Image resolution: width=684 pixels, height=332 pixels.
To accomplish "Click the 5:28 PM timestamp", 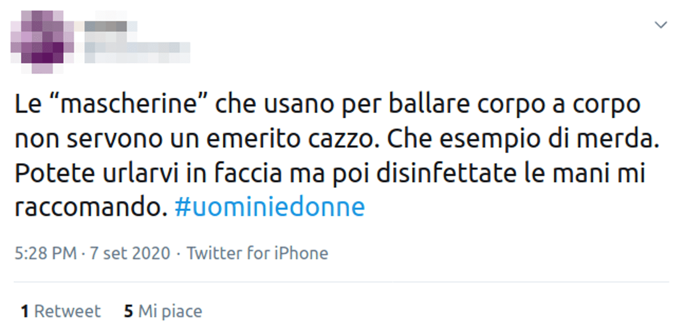I will (x=46, y=253).
